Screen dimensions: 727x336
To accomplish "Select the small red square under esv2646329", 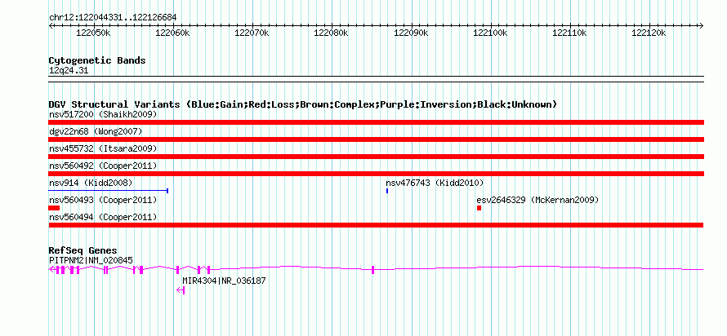I will 479,208.
